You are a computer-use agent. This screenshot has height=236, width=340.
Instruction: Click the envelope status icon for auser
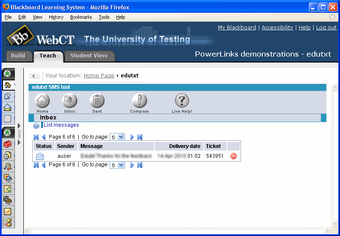(x=40, y=156)
